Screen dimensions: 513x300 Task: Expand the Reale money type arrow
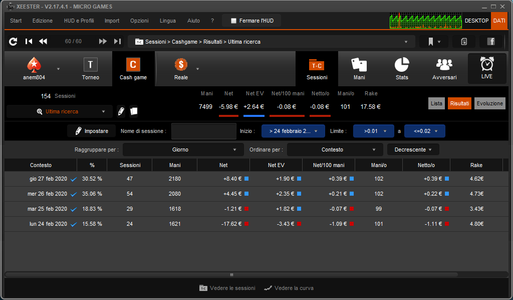[197, 69]
